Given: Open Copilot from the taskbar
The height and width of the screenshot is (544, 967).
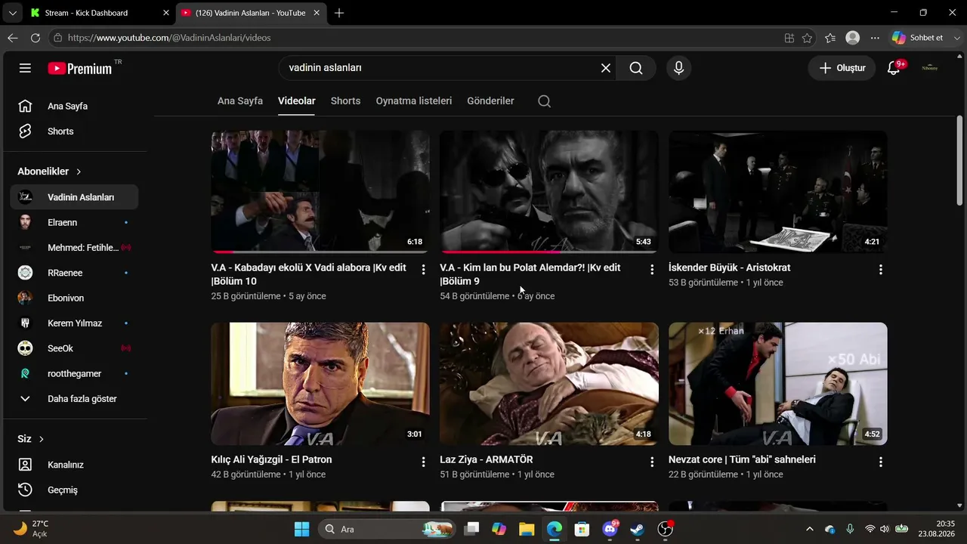Looking at the screenshot, I should point(499,529).
